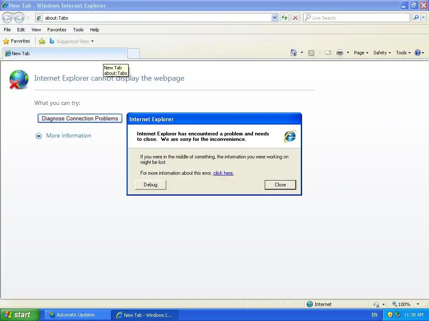
Task: Click Diagnose Connection Problems button
Action: [80, 118]
